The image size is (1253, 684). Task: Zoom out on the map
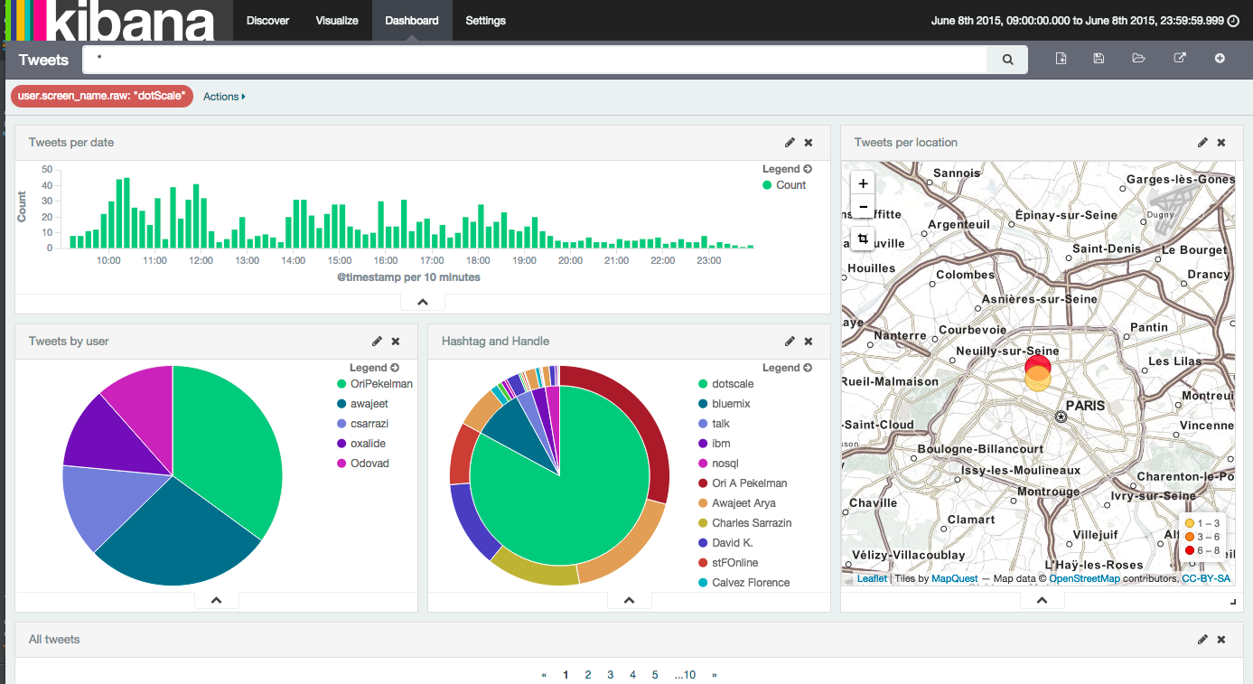pos(863,207)
